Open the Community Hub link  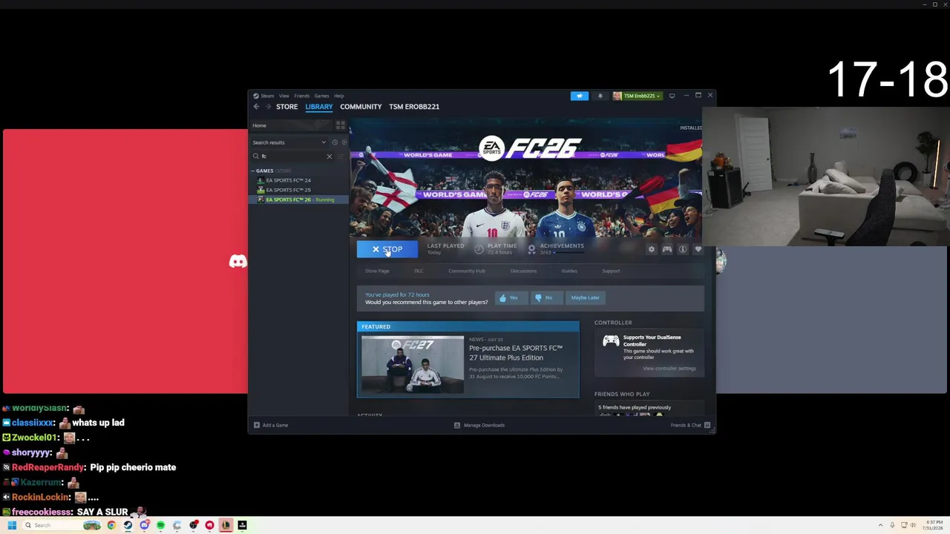(467, 271)
